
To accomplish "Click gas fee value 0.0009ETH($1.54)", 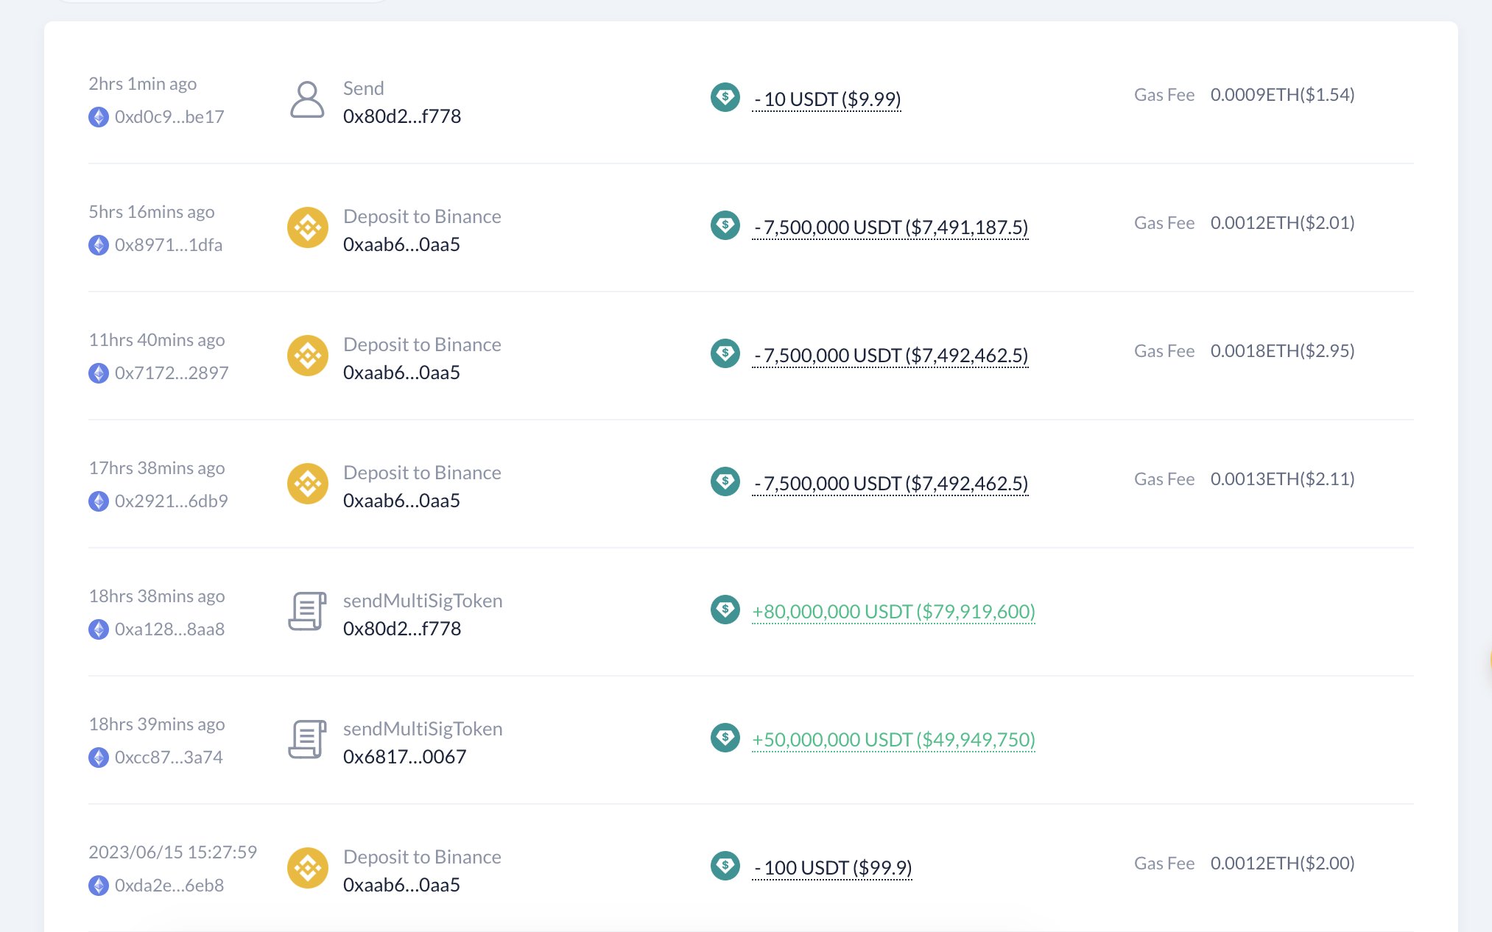I will tap(1283, 95).
